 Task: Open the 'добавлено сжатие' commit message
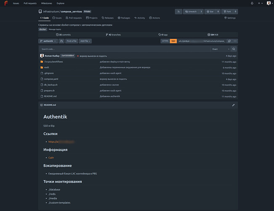coord(109,85)
